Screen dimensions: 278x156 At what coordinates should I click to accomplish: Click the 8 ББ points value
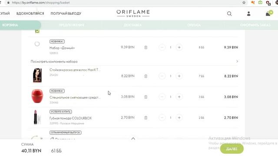pos(202,47)
